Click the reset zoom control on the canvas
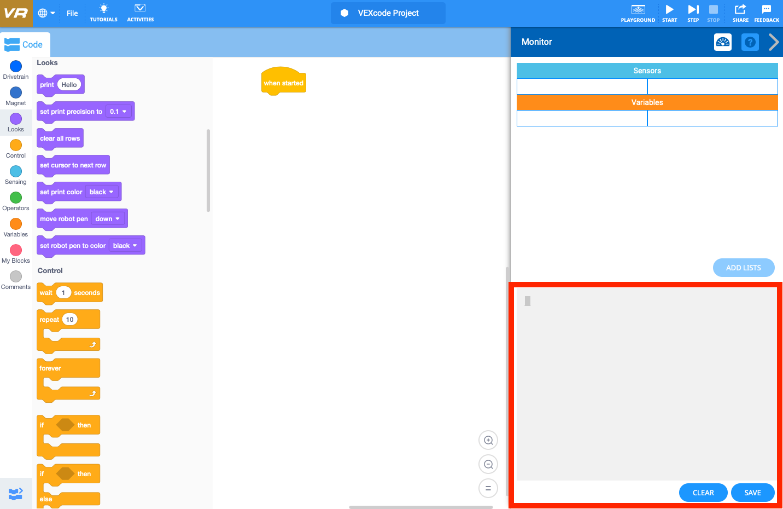The width and height of the screenshot is (783, 509). point(488,488)
